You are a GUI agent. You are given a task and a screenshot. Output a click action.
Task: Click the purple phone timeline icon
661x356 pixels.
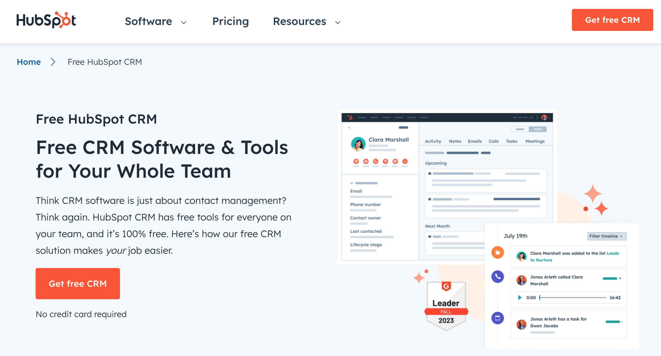pos(497,277)
